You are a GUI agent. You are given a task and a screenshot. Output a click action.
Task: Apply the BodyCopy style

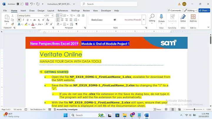[x=97, y=20]
